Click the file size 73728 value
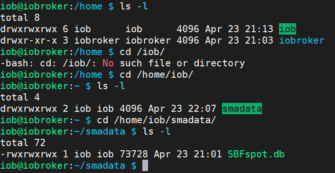Image resolution: width=335 pixels, height=173 pixels. (134, 154)
